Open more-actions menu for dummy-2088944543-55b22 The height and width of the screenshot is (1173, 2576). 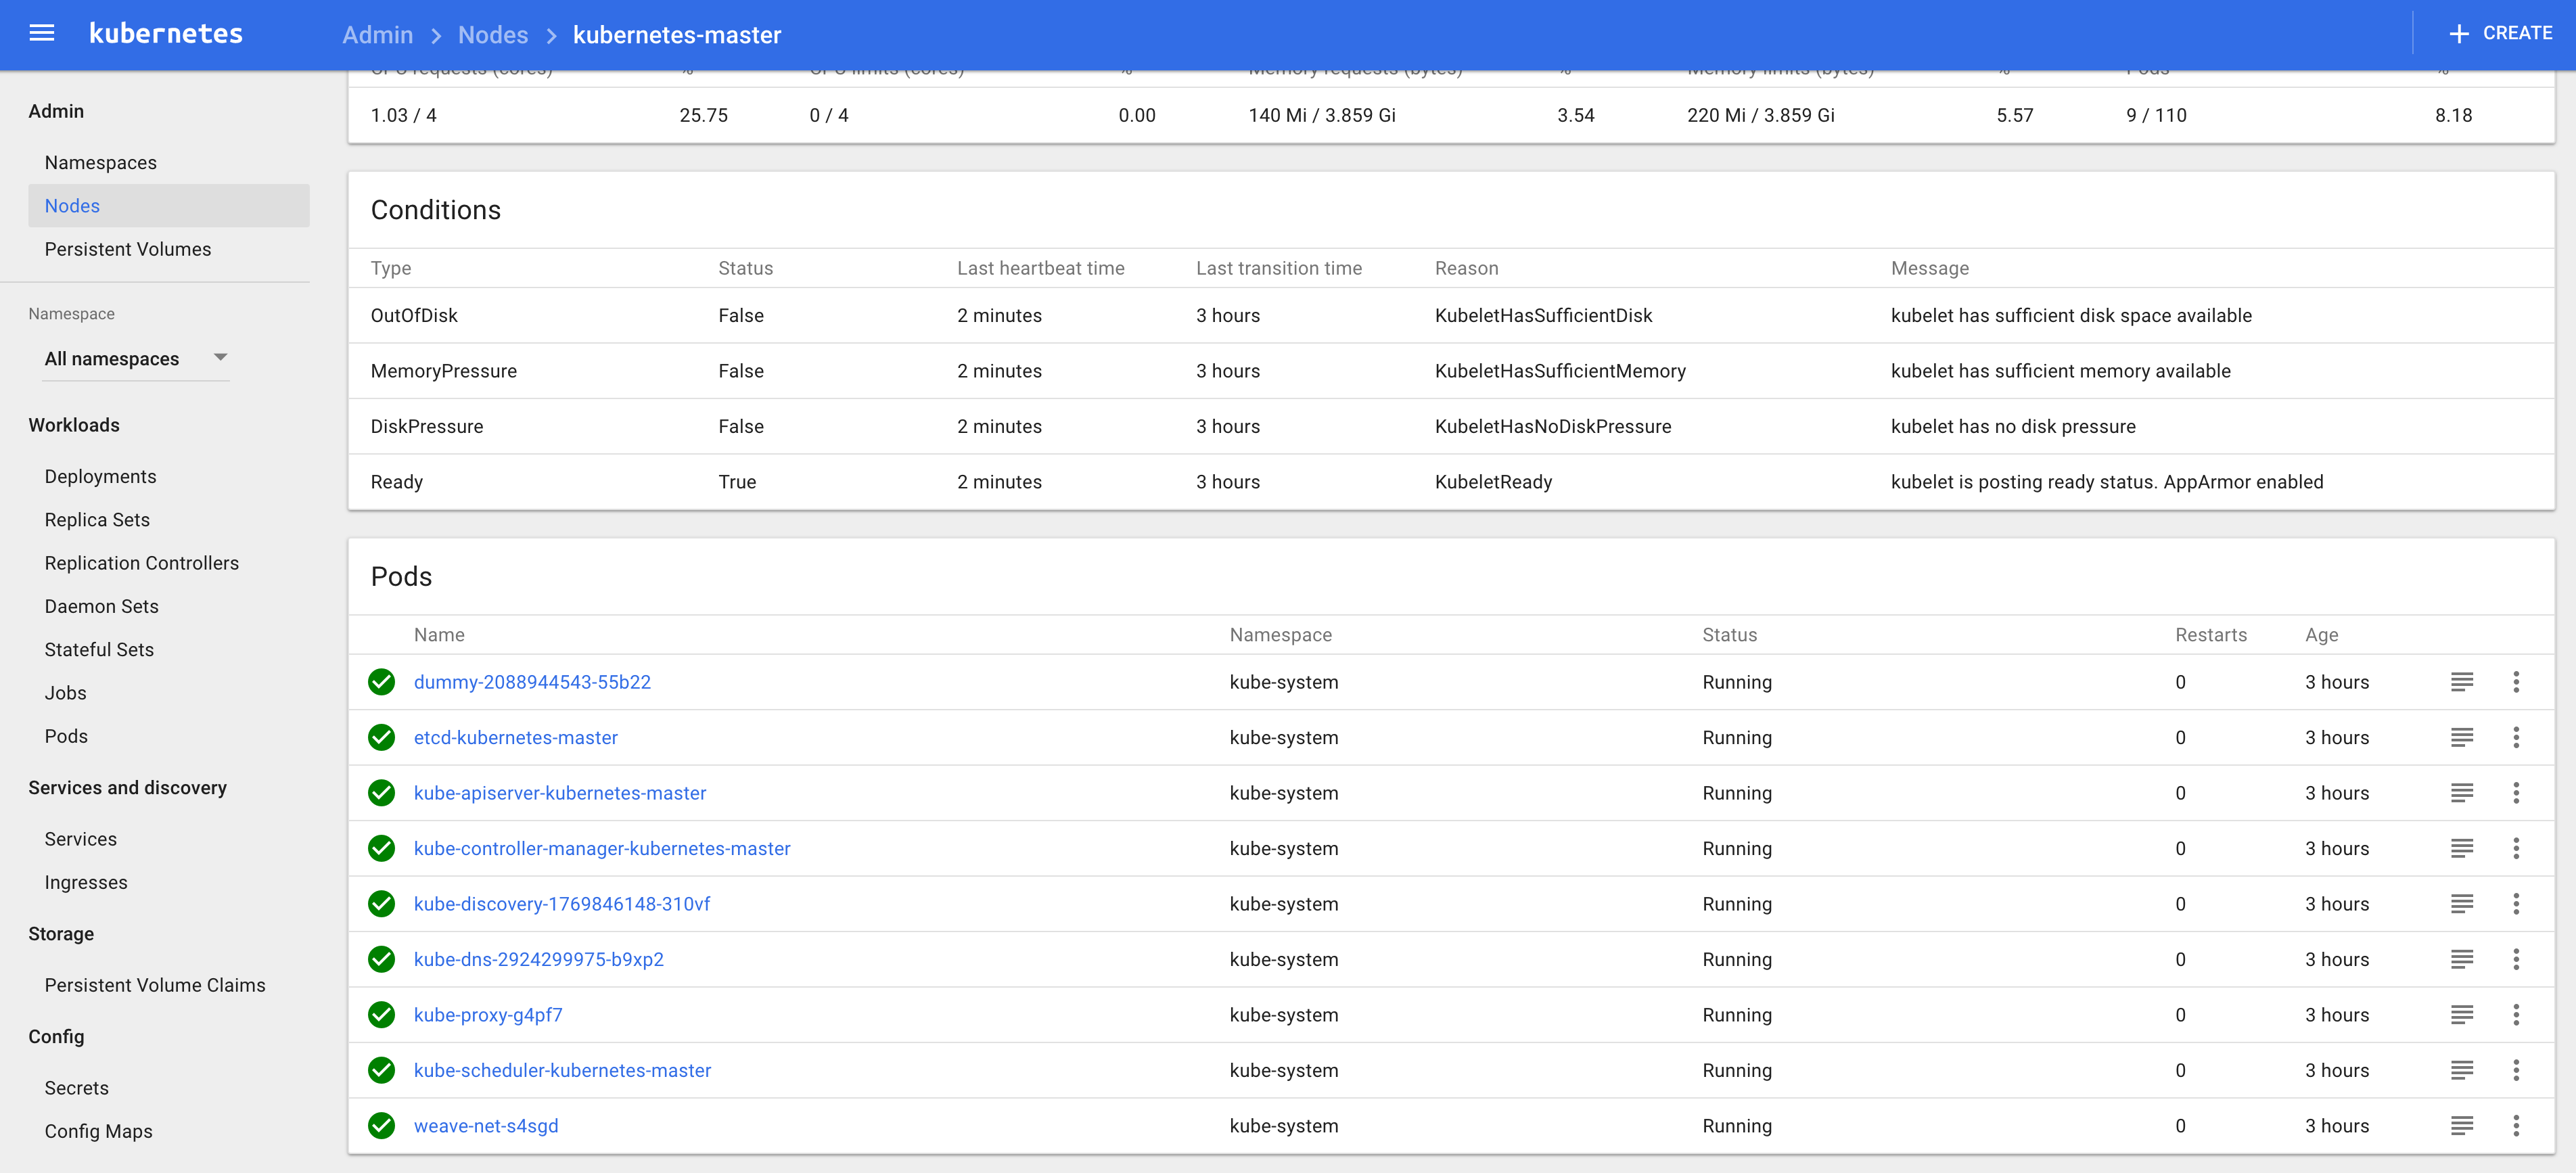[x=2516, y=682]
